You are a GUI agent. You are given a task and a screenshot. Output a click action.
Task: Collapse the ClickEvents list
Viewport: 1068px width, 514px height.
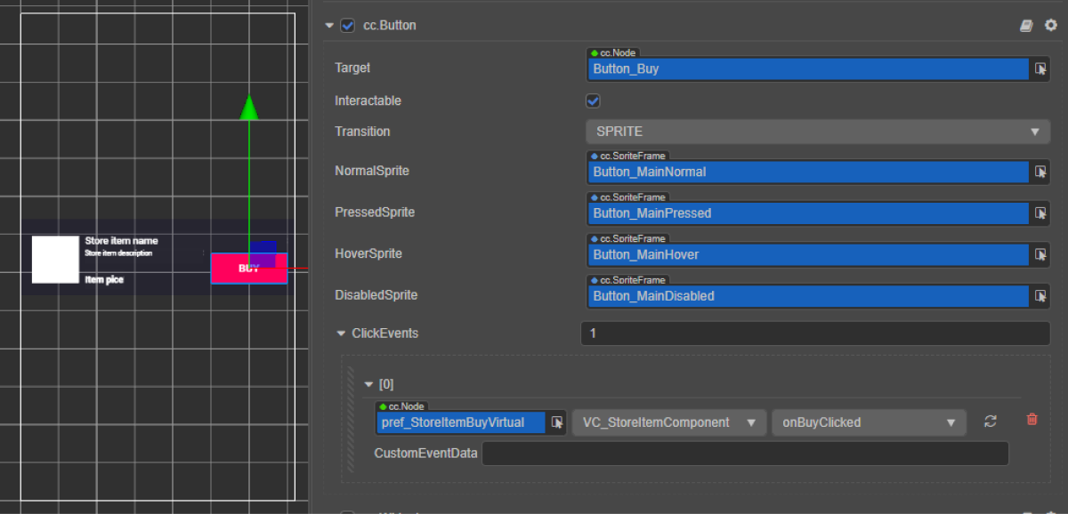coord(341,333)
